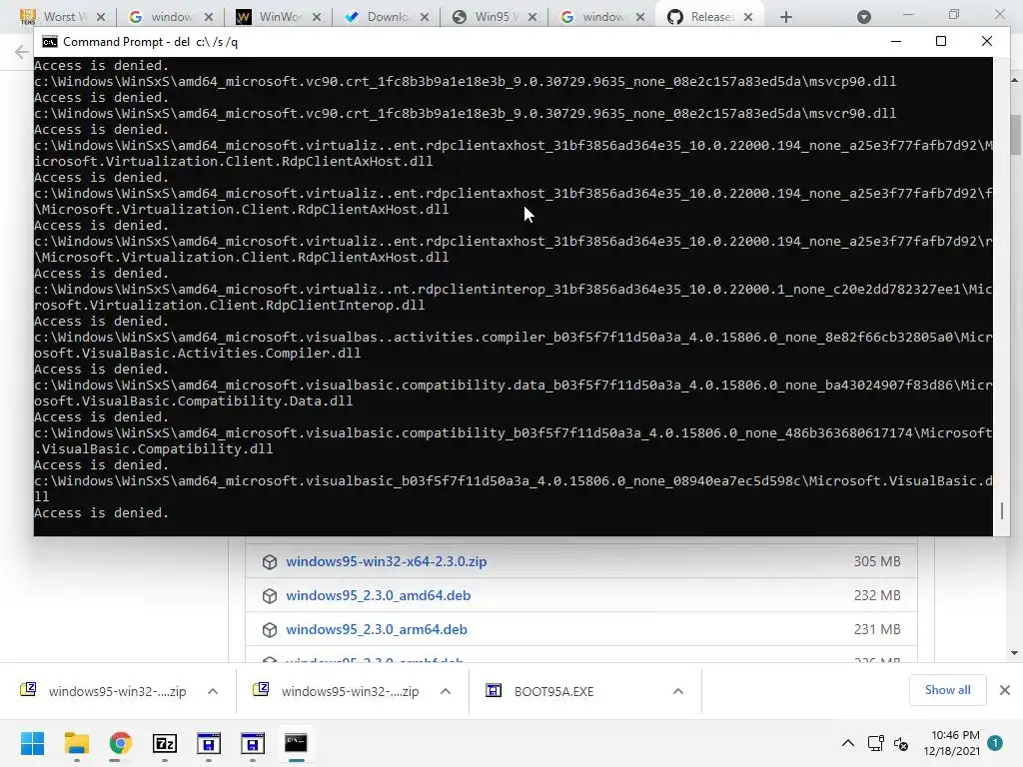1023x767 pixels.
Task: Click the 305 MB file size text
Action: tap(877, 561)
